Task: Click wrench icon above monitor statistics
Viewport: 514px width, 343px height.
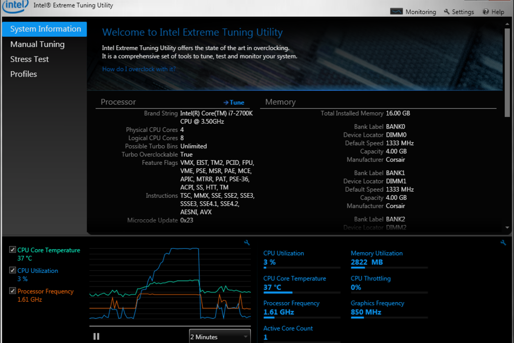Action: coord(503,243)
